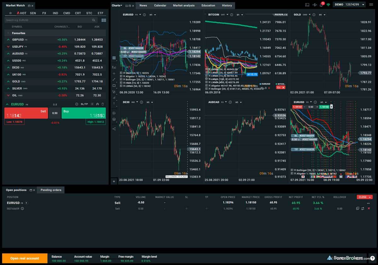Image resolution: width=378 pixels, height=265 pixels.
Task: Expand the CLOSE button dropdown in Open positions
Action: (370, 197)
